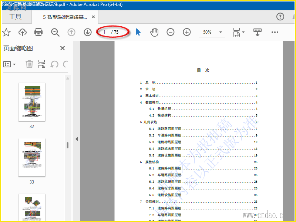Go to next page arrow
296x222 pixels.
pyautogui.click(x=88, y=32)
